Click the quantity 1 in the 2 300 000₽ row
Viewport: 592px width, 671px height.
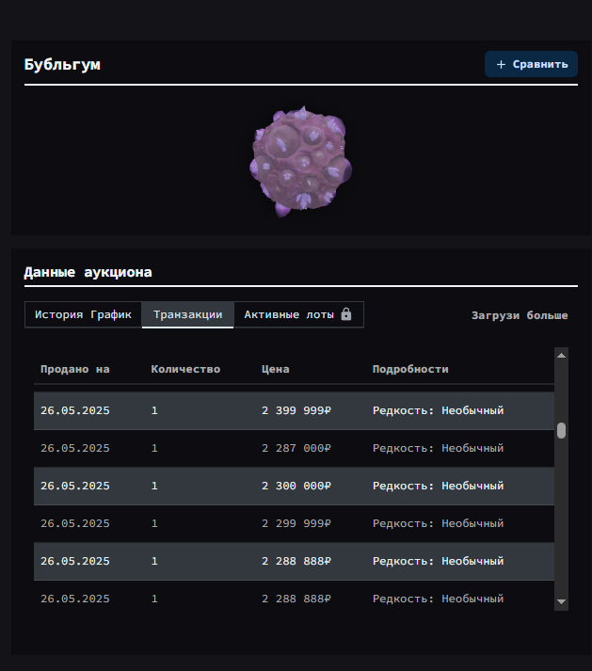(154, 486)
